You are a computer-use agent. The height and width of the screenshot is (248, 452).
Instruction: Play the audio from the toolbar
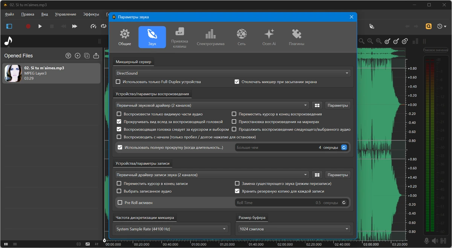[x=40, y=26]
